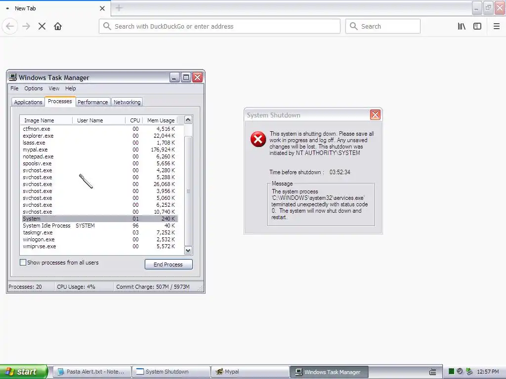Select the highlighted System process row
The width and height of the screenshot is (506, 379).
point(100,219)
